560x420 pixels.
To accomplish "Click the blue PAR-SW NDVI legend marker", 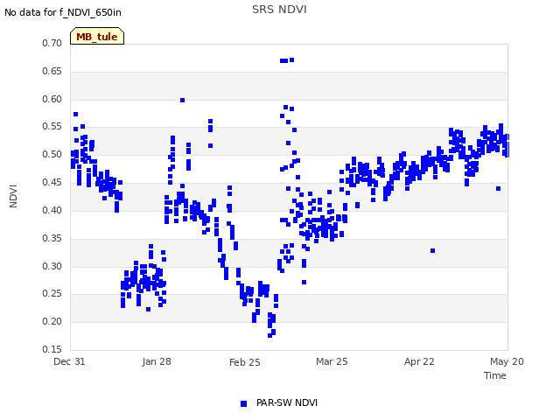I will tap(243, 403).
